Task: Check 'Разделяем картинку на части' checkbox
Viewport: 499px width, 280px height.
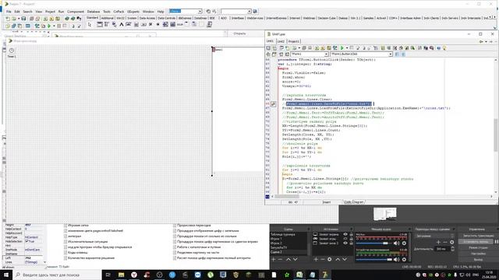Action: tap(175, 253)
